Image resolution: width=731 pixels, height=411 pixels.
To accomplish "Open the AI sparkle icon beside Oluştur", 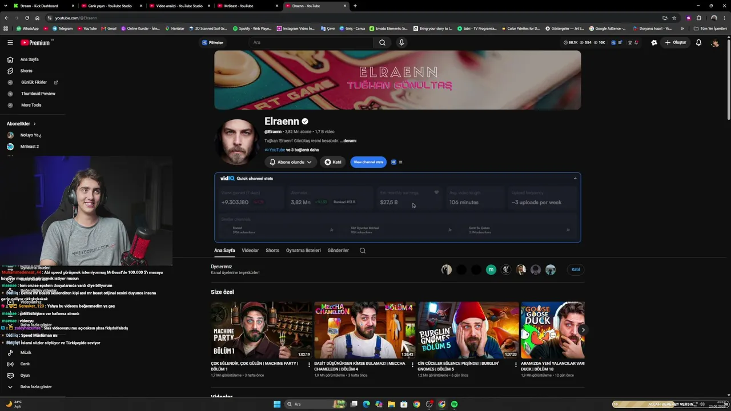I will (x=654, y=42).
